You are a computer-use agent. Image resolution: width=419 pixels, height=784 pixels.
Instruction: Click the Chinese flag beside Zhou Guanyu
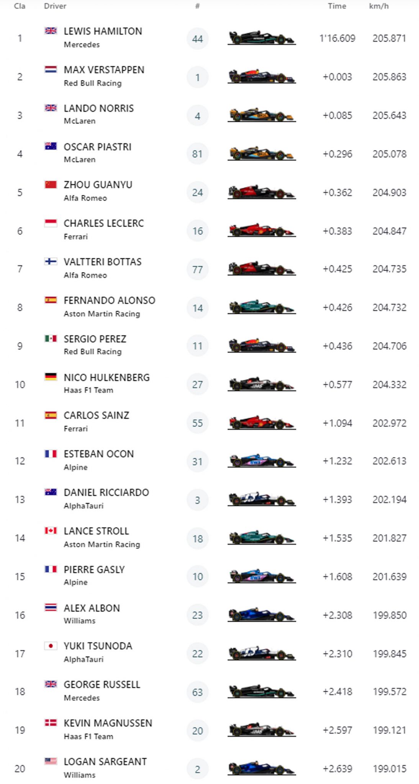click(51, 185)
